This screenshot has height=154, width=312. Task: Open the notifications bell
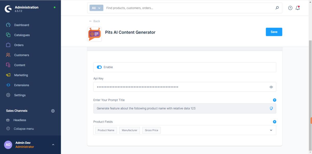[x=297, y=8]
